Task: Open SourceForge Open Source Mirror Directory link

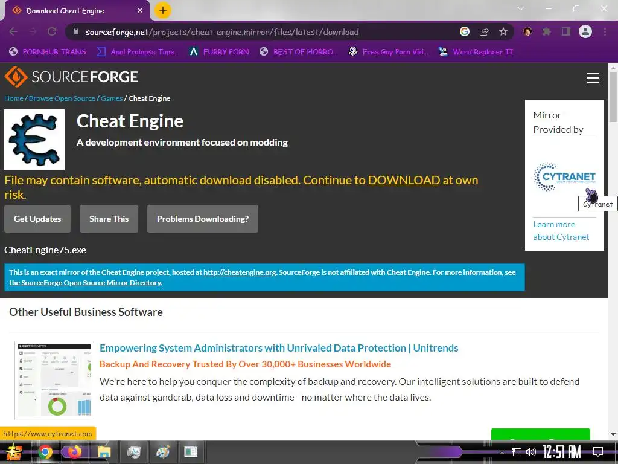Action: 85,283
